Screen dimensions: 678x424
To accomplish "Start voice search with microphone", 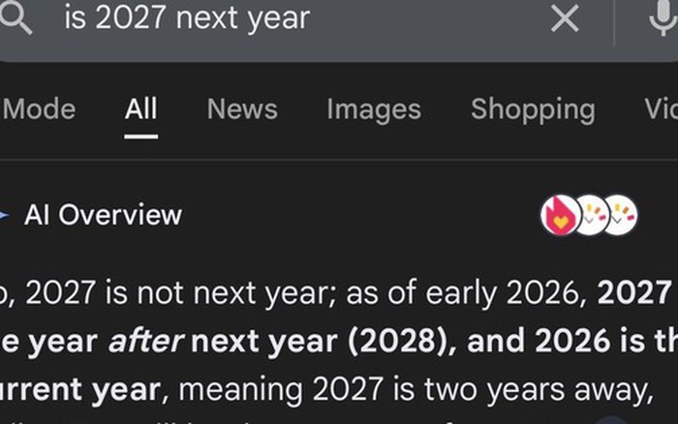I will (663, 17).
